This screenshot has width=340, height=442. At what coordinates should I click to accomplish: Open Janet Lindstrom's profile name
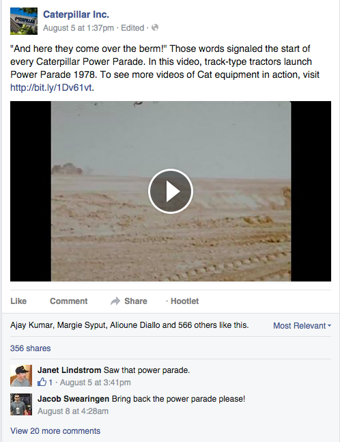(69, 370)
